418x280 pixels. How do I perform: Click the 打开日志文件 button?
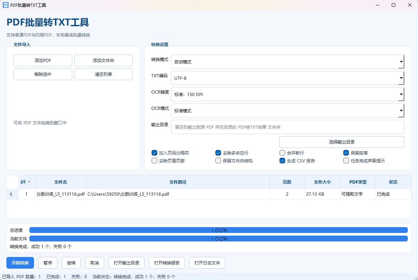click(207, 263)
